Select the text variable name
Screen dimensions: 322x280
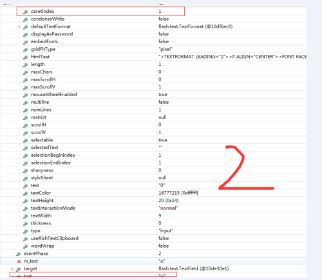35,185
